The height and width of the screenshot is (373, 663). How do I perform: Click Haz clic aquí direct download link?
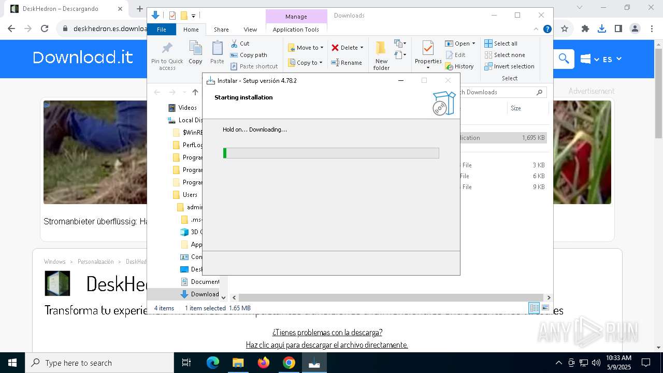tap(327, 345)
